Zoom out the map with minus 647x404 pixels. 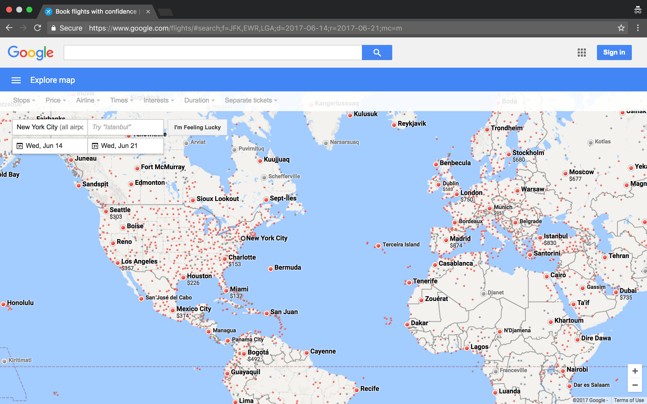[x=635, y=385]
